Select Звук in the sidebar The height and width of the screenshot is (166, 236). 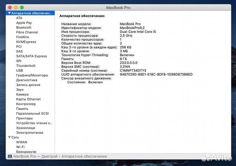point(20,90)
